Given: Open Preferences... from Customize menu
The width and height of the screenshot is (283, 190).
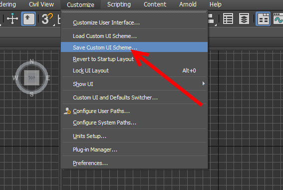Looking at the screenshot, I should [134, 163].
